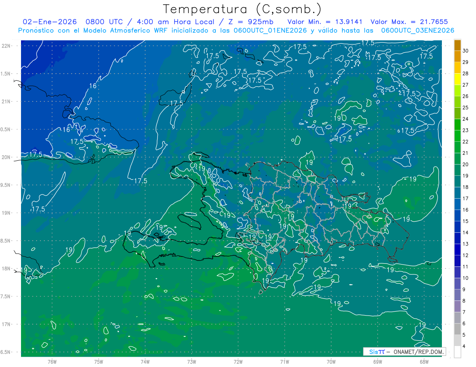Viewport: 476px width, 367px height.
Task: Click the '71W' longitude axis label
Action: click(284, 361)
